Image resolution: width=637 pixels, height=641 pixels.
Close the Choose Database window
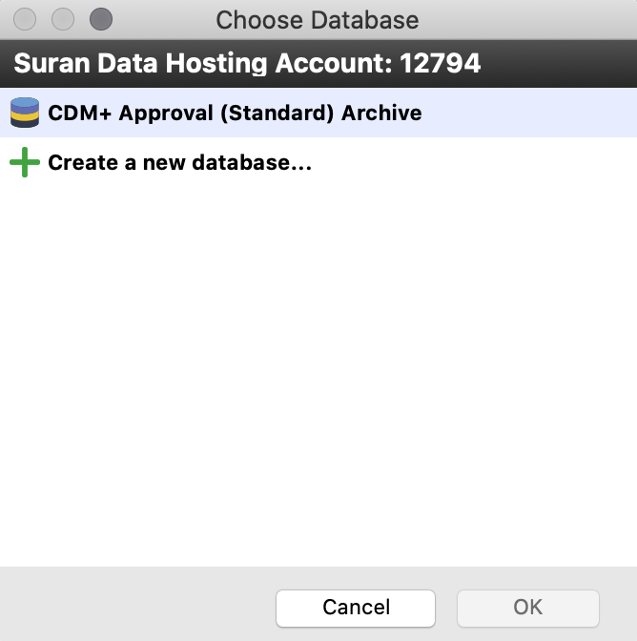tap(25, 19)
